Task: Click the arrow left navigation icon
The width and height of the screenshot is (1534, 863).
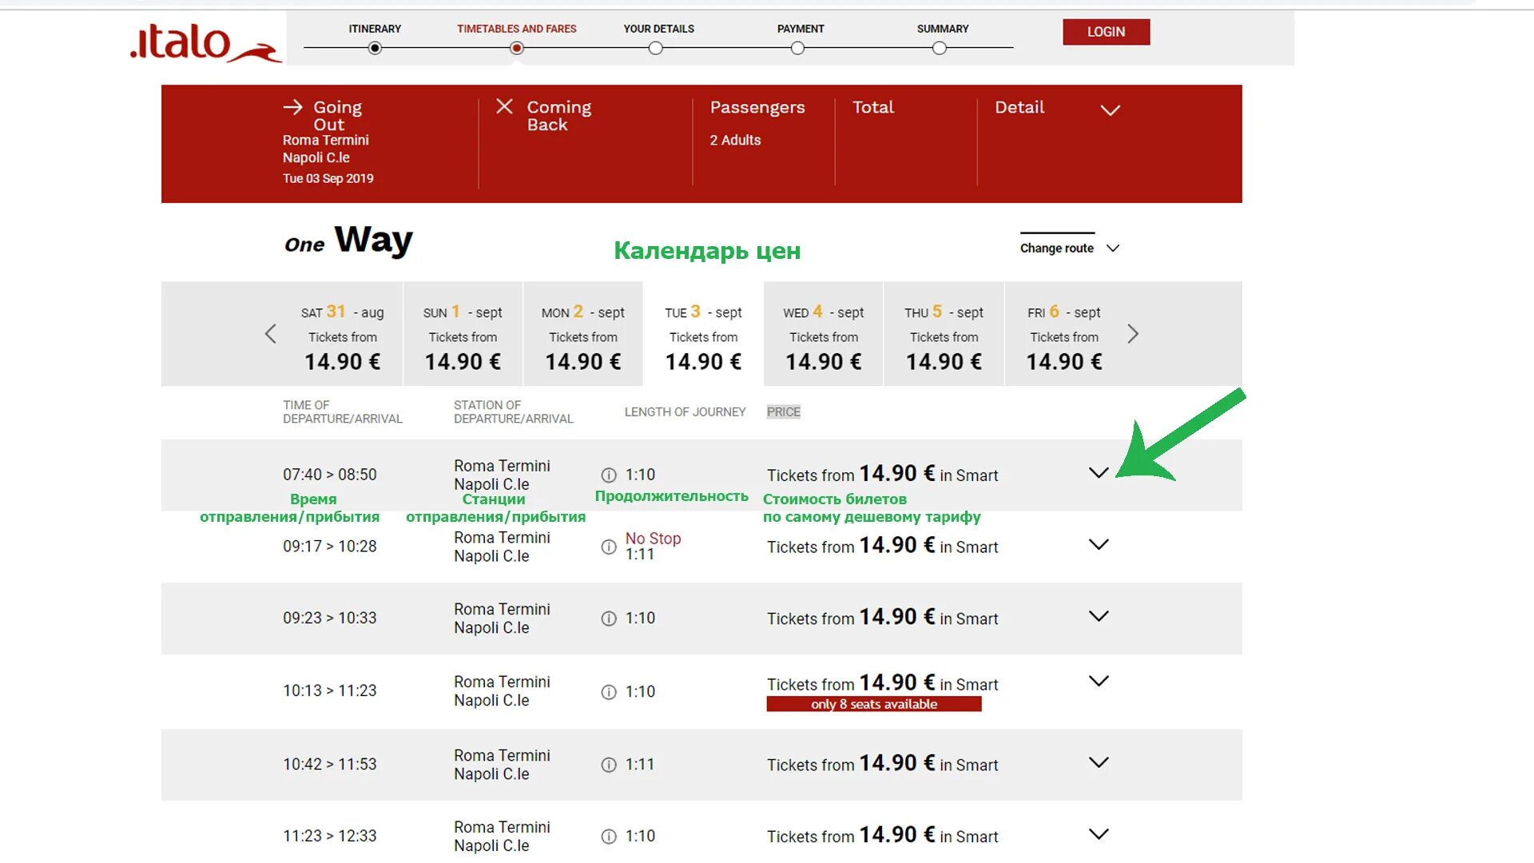Action: pos(272,333)
